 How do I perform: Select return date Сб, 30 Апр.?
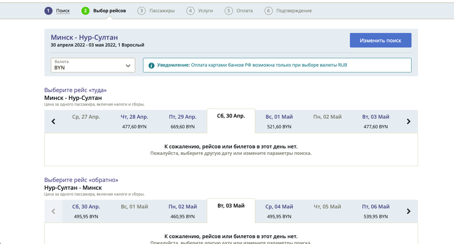(x=86, y=211)
